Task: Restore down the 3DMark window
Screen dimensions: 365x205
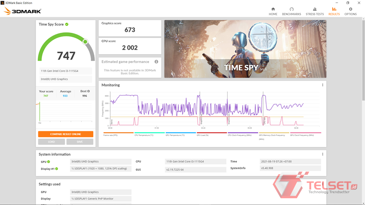Action: pyautogui.click(x=348, y=3)
